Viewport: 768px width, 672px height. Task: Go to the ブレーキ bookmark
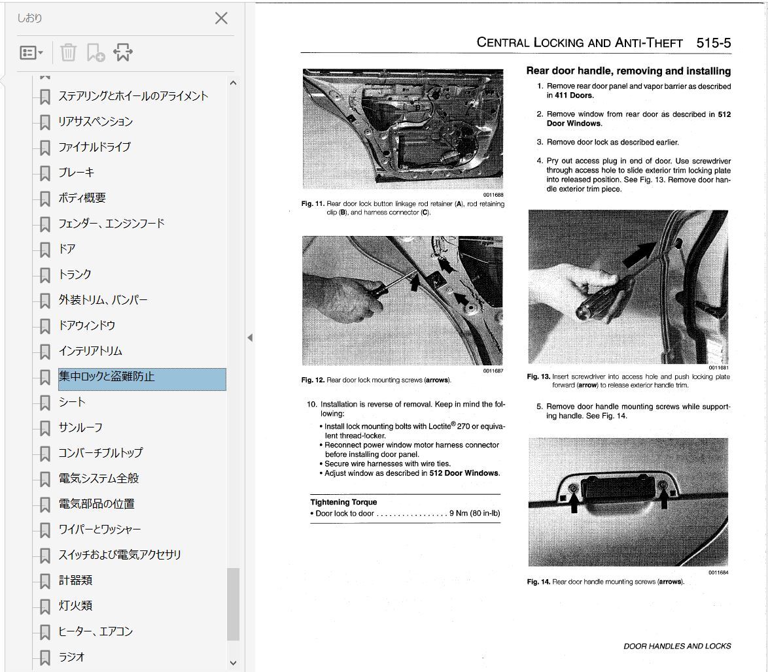coord(76,173)
